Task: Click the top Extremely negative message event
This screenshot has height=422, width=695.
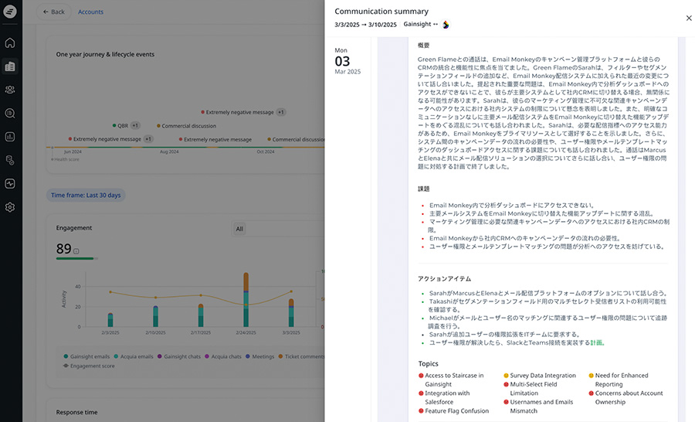Action: click(x=237, y=112)
